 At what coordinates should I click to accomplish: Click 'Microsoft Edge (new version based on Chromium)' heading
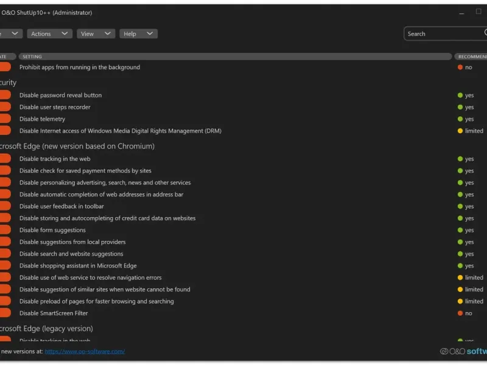point(77,146)
